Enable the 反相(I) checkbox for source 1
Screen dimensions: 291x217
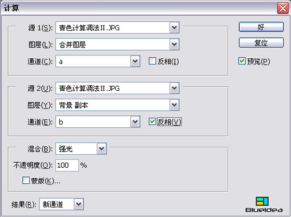[x=152, y=61]
